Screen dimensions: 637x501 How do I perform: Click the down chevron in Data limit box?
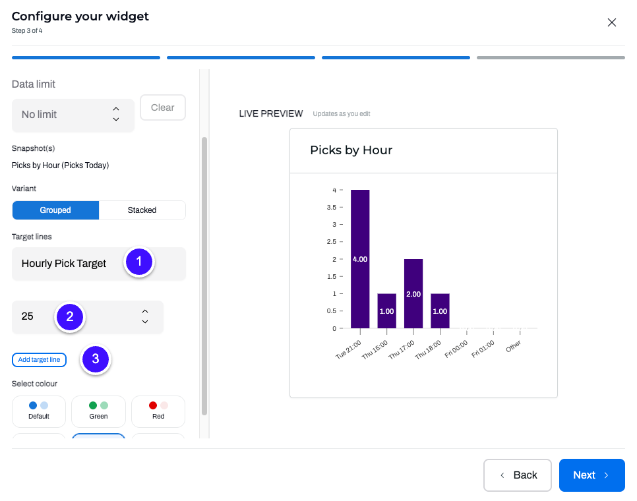(x=116, y=119)
